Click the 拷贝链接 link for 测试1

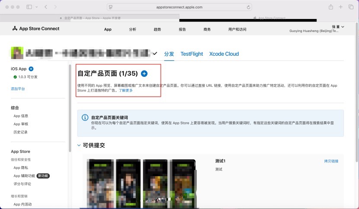331,161
